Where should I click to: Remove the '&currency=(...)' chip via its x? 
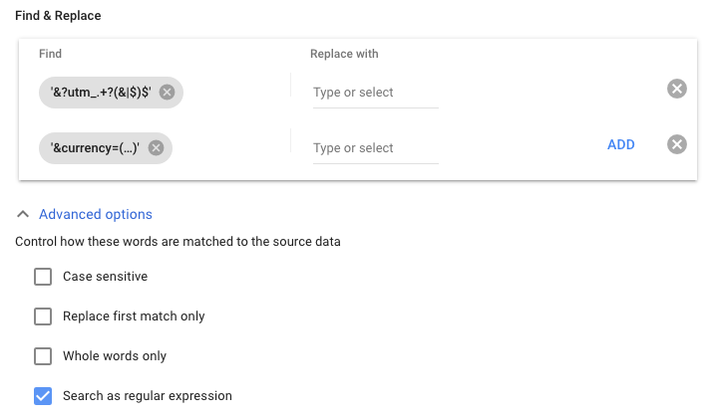click(157, 148)
